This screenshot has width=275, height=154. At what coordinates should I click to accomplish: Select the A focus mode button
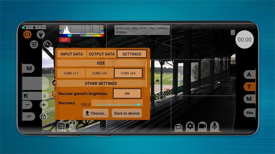(x=249, y=75)
